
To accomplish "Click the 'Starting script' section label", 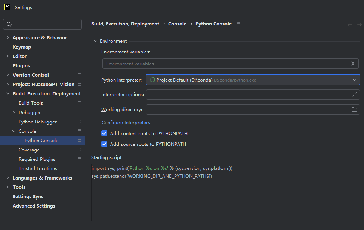I will [106, 157].
